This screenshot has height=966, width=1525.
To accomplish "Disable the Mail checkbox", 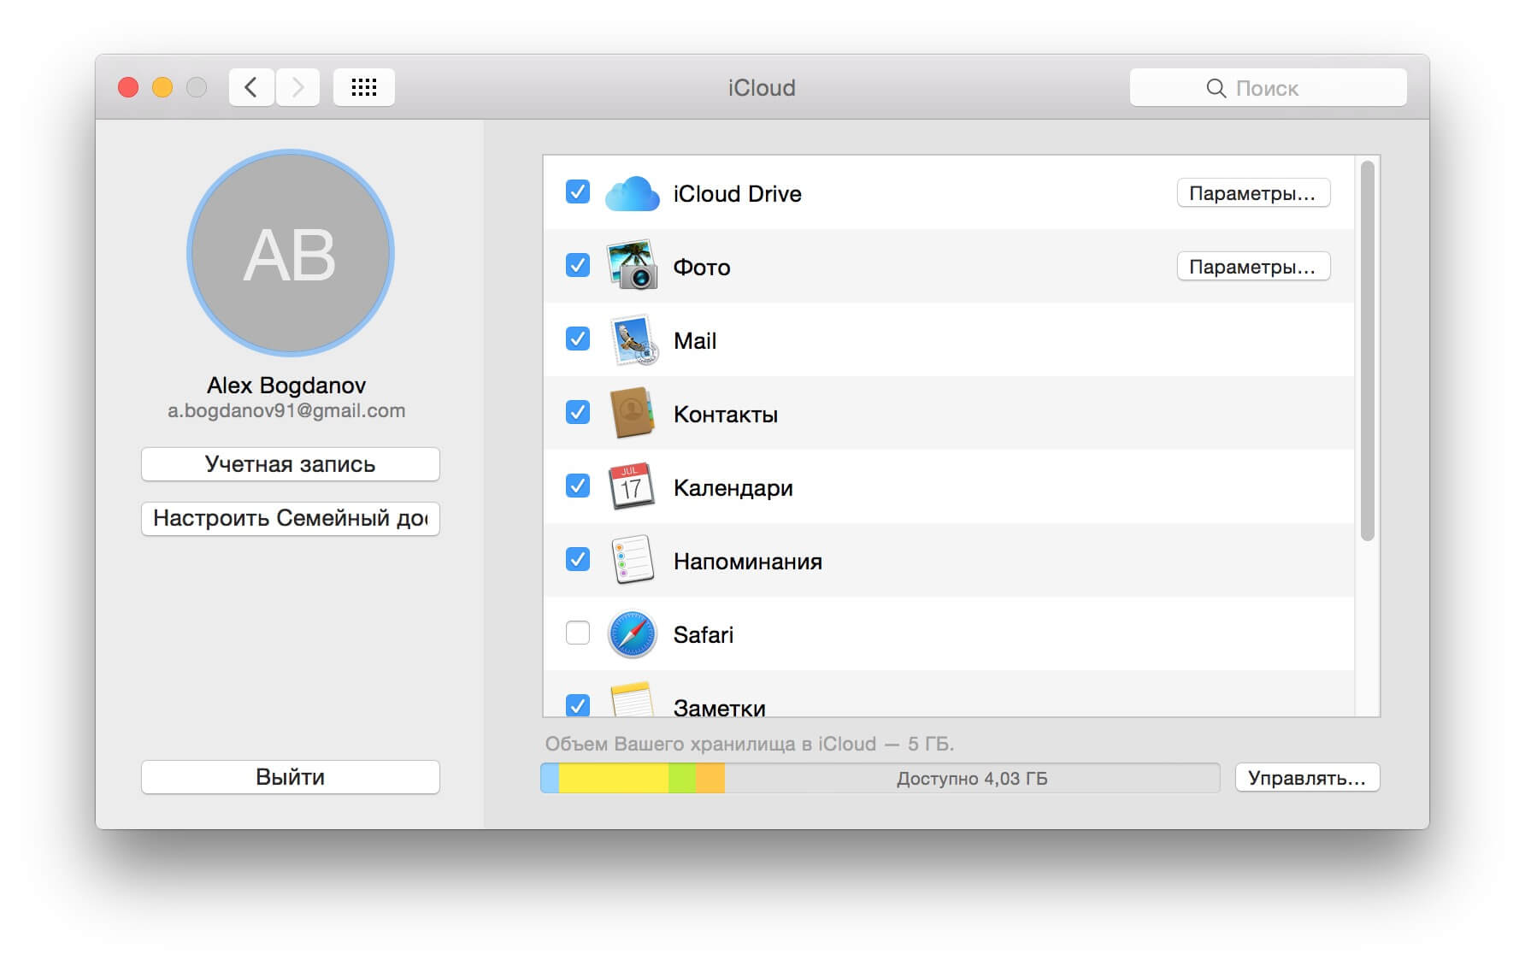I will (578, 339).
